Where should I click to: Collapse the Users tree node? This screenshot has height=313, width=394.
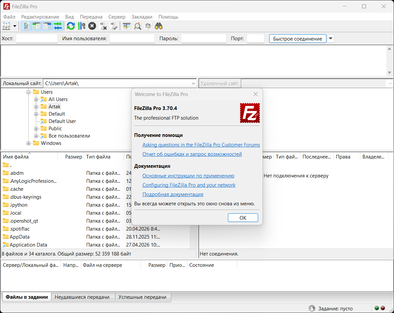point(28,92)
